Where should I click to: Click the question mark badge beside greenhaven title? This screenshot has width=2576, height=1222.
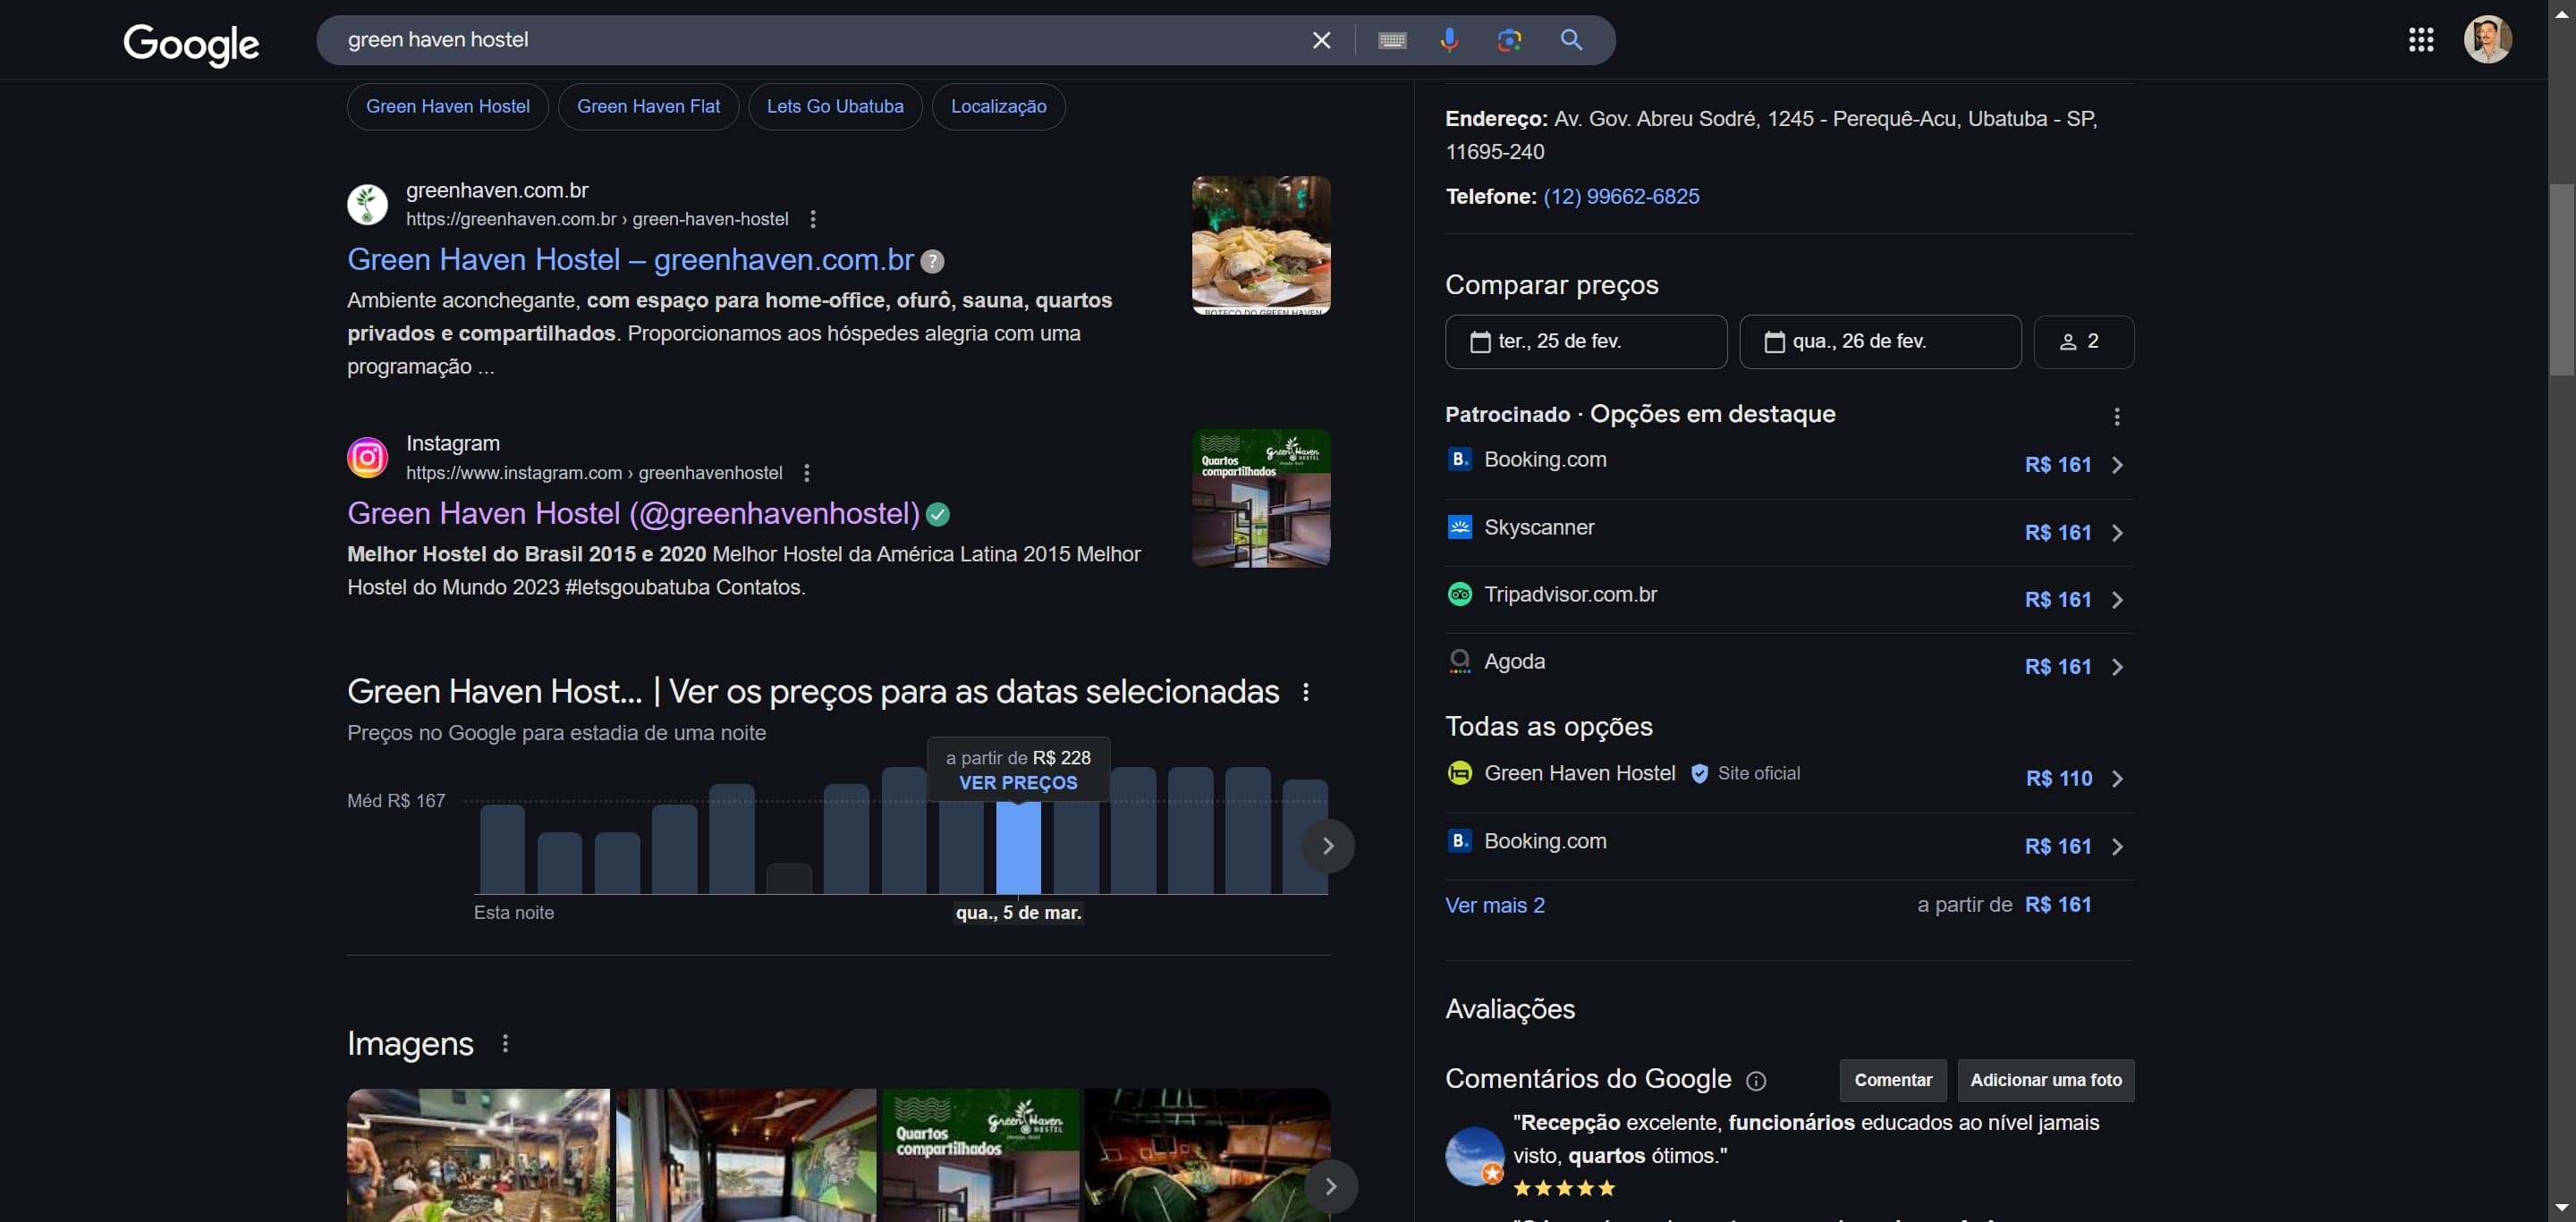pos(932,262)
